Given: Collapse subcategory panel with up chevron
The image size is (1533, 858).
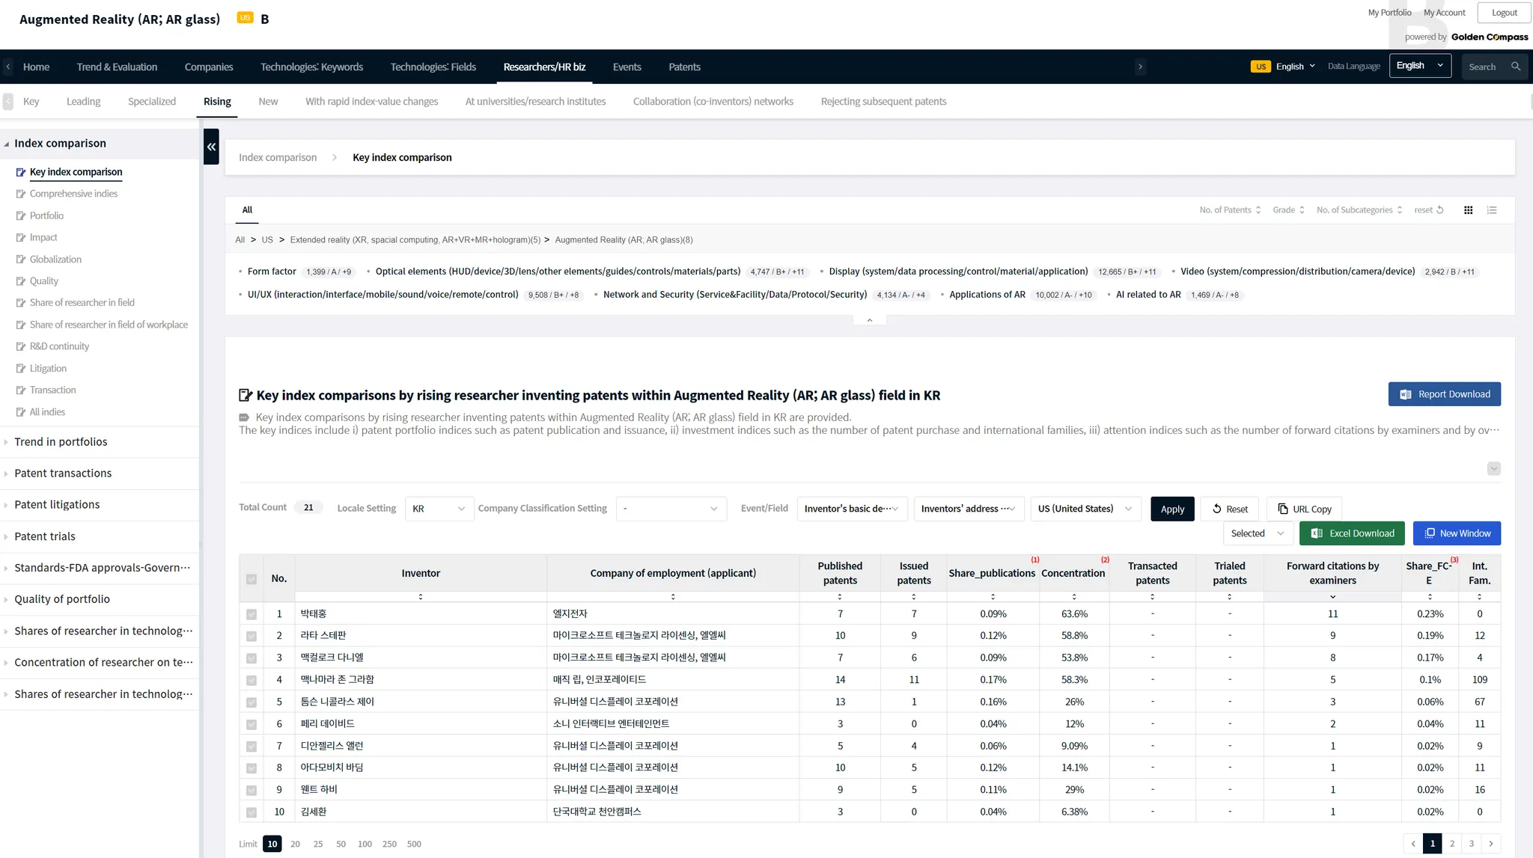Looking at the screenshot, I should [x=869, y=320].
